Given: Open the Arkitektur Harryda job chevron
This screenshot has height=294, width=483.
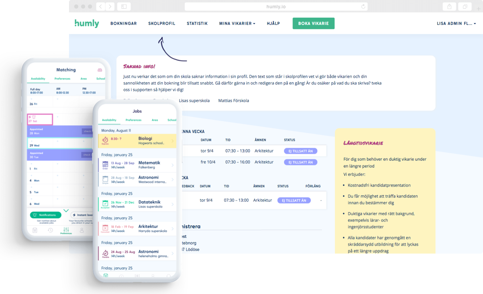Looking at the screenshot, I should point(172,228).
